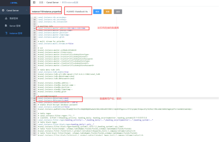This screenshot has height=142, width=219.
Task: Click the canal logo in sidebar
Action: (x=14, y=3)
